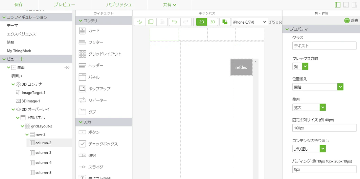Select the グリッドレイアウト widget icon
This screenshot has width=360, height=179.
(x=82, y=54)
